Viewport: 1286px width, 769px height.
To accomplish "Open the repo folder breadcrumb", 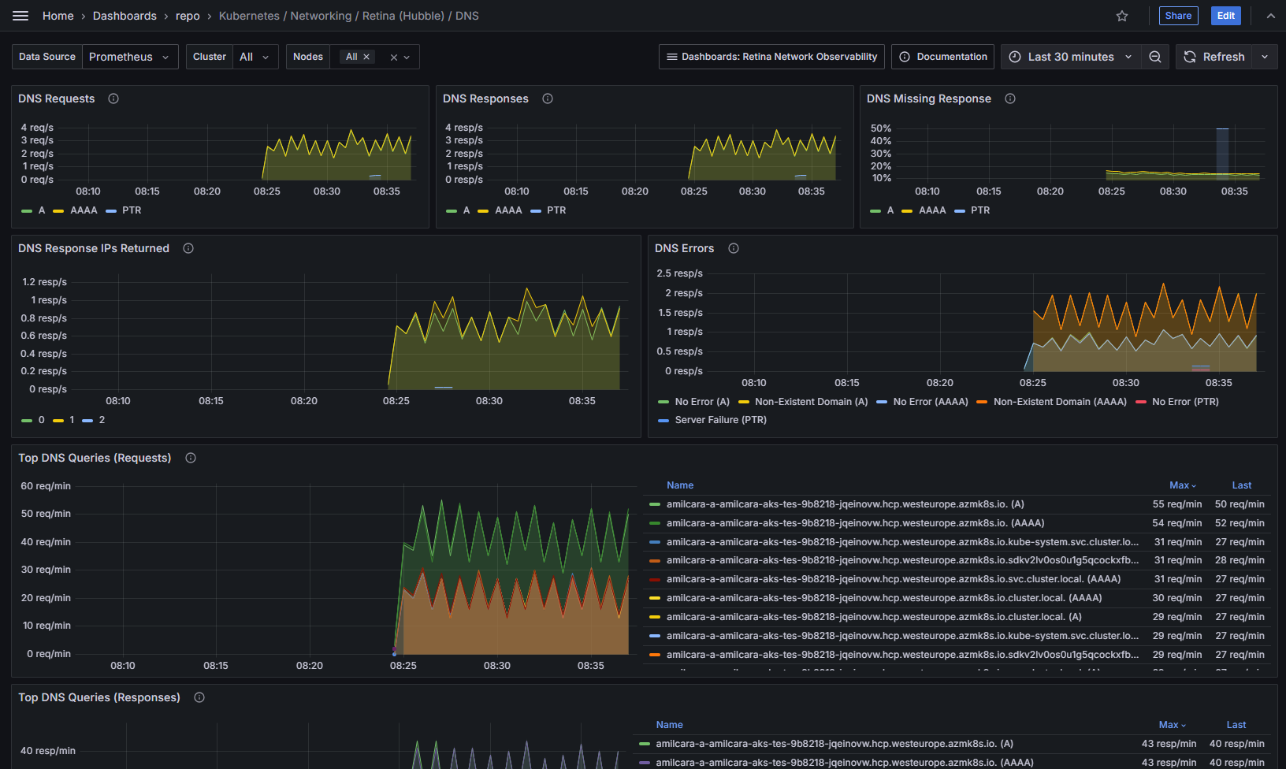I will point(188,16).
